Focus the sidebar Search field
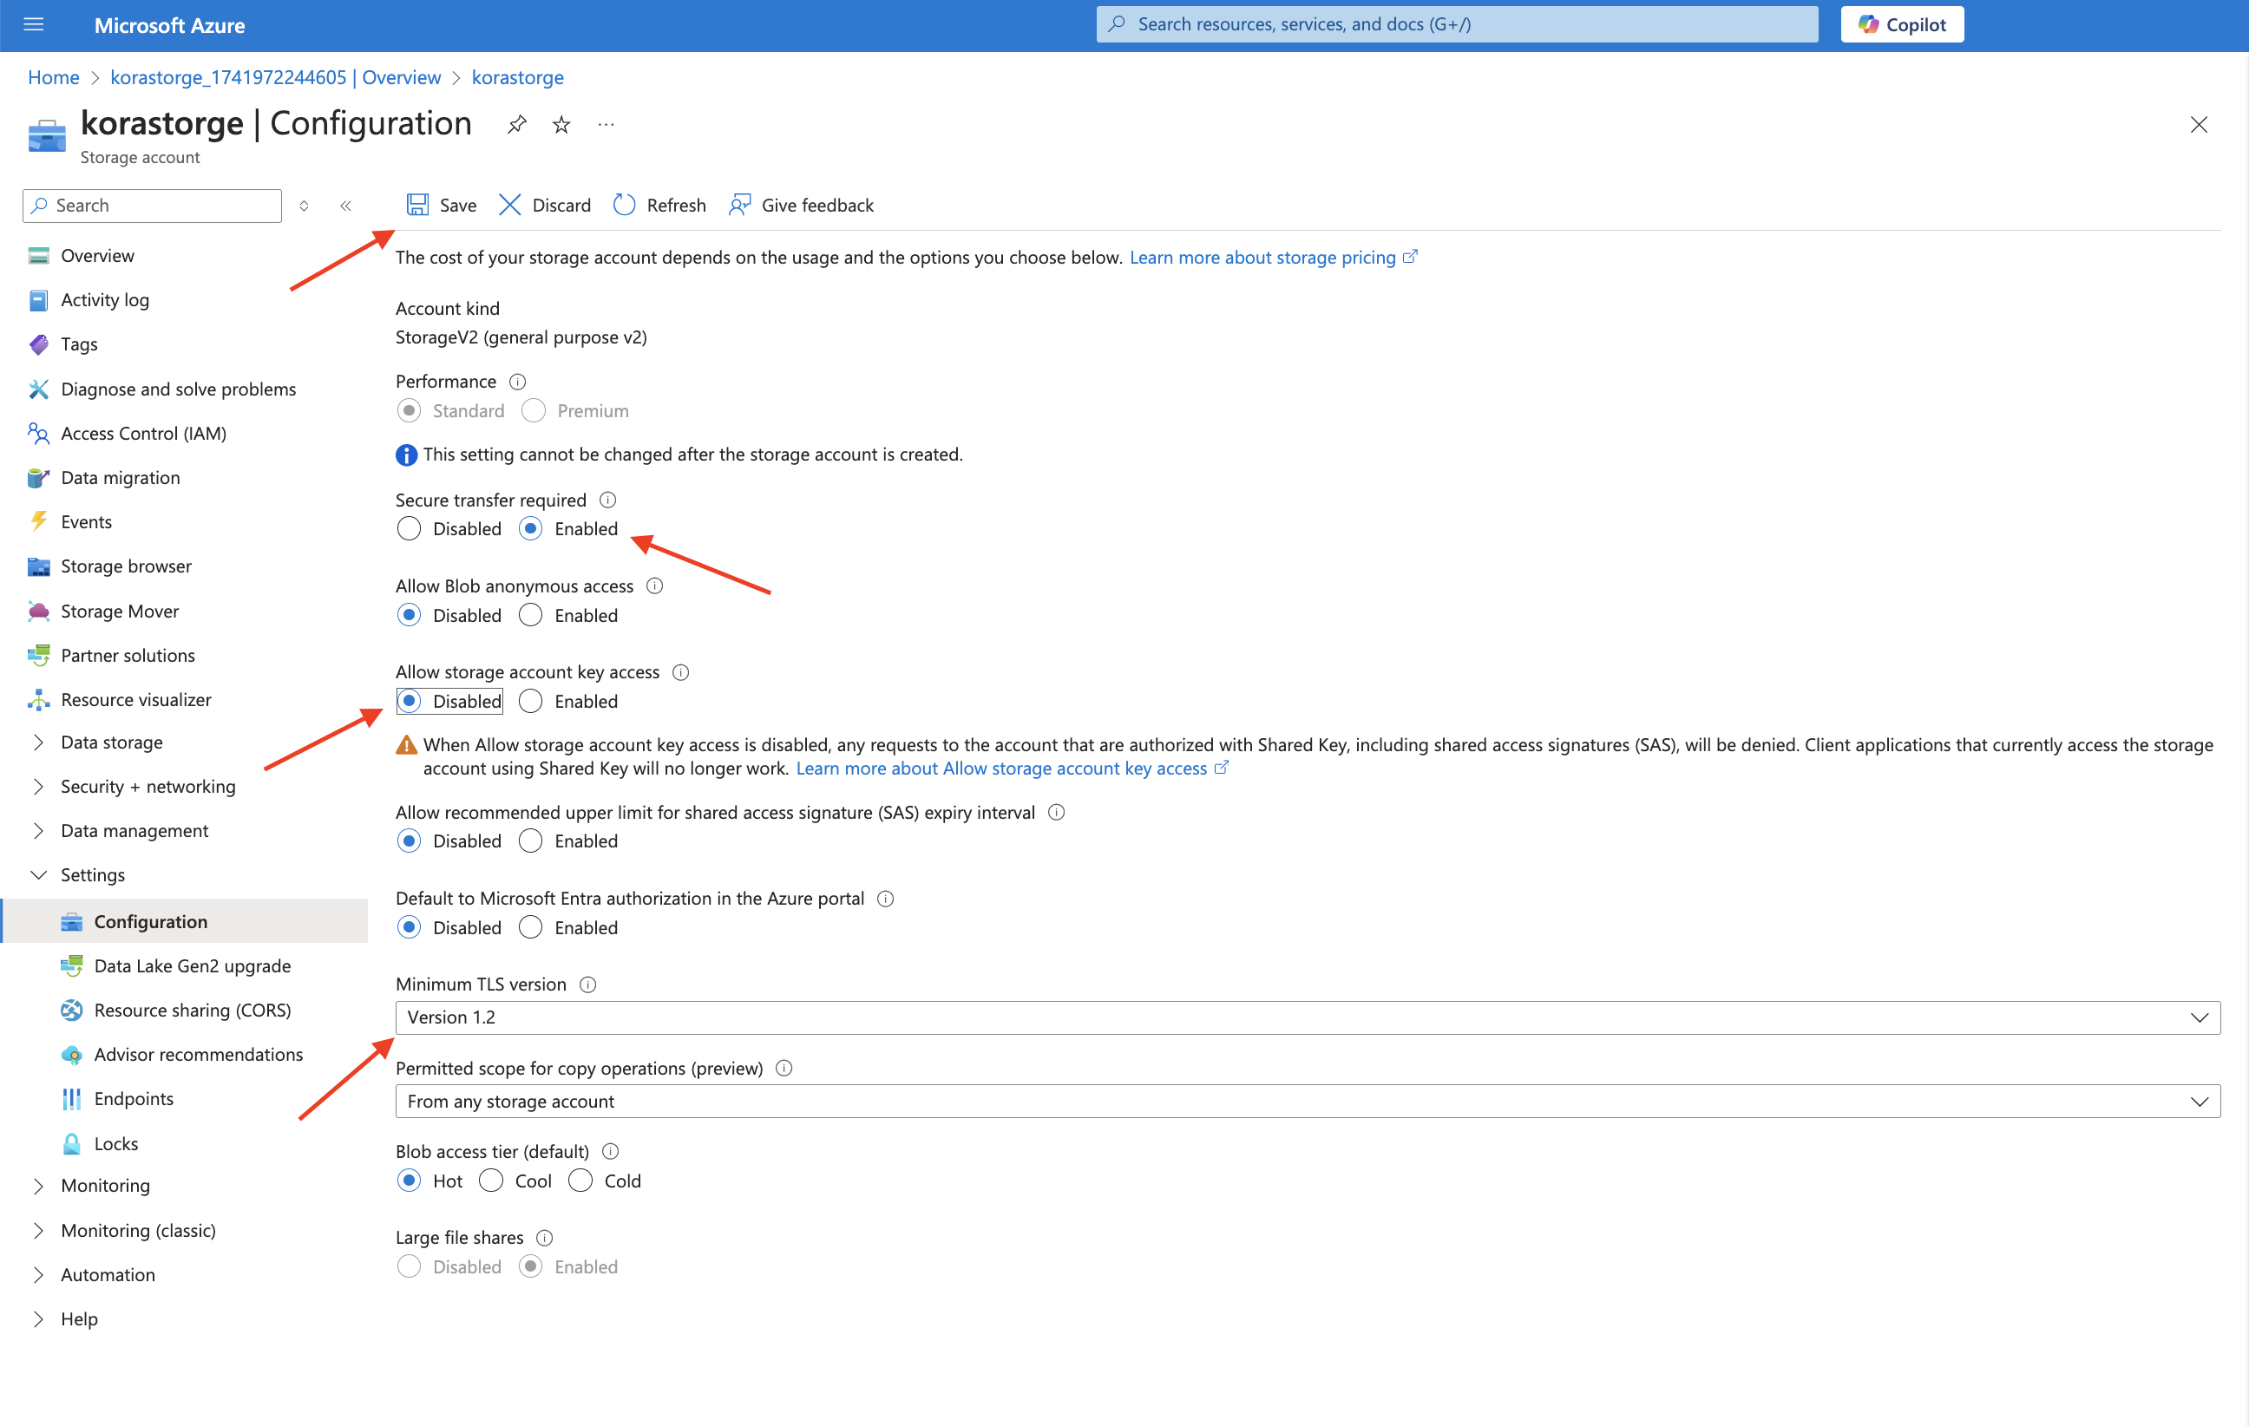 pyautogui.click(x=152, y=206)
